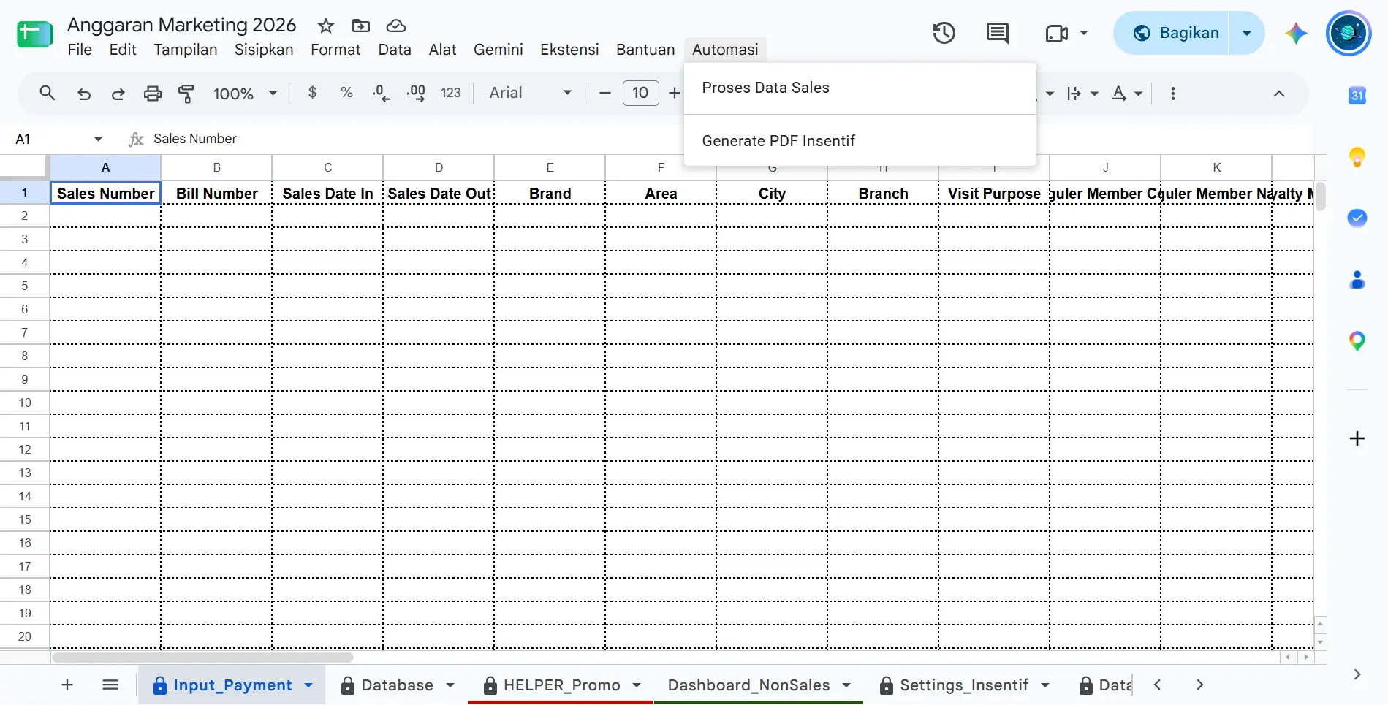Open version history clock icon

pos(944,33)
